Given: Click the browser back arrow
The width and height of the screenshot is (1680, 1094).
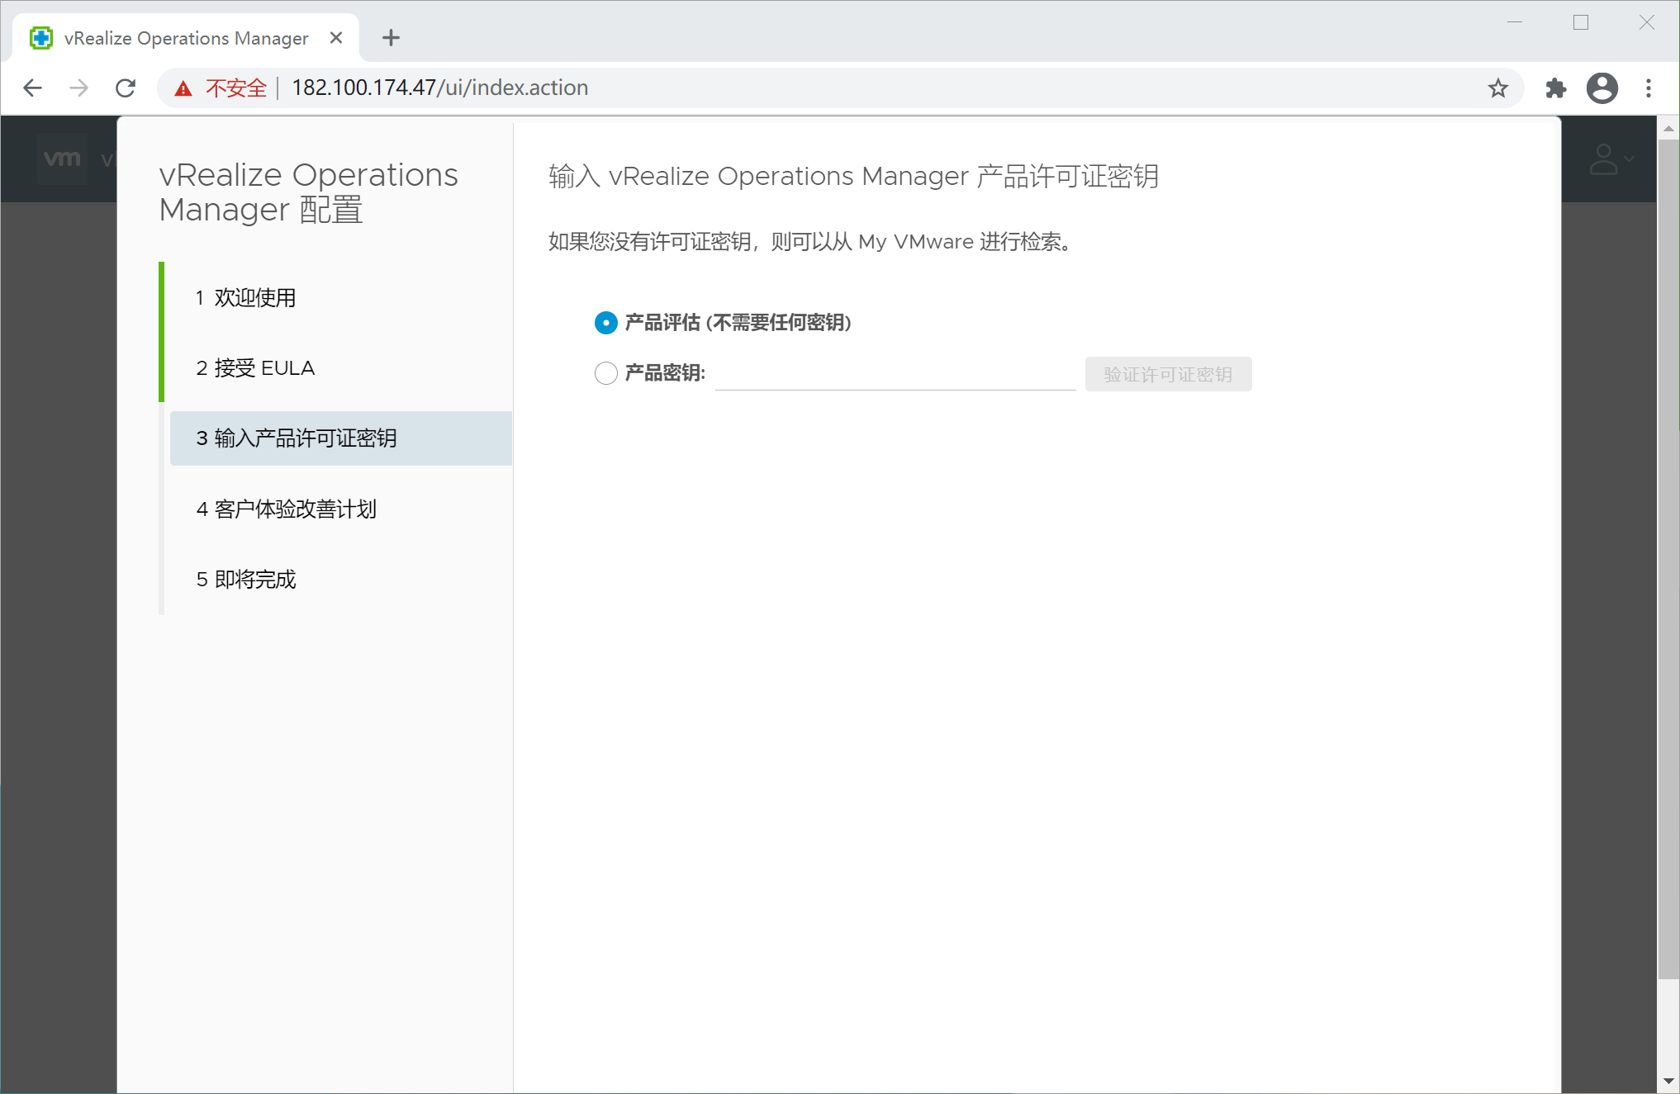Looking at the screenshot, I should pyautogui.click(x=32, y=88).
